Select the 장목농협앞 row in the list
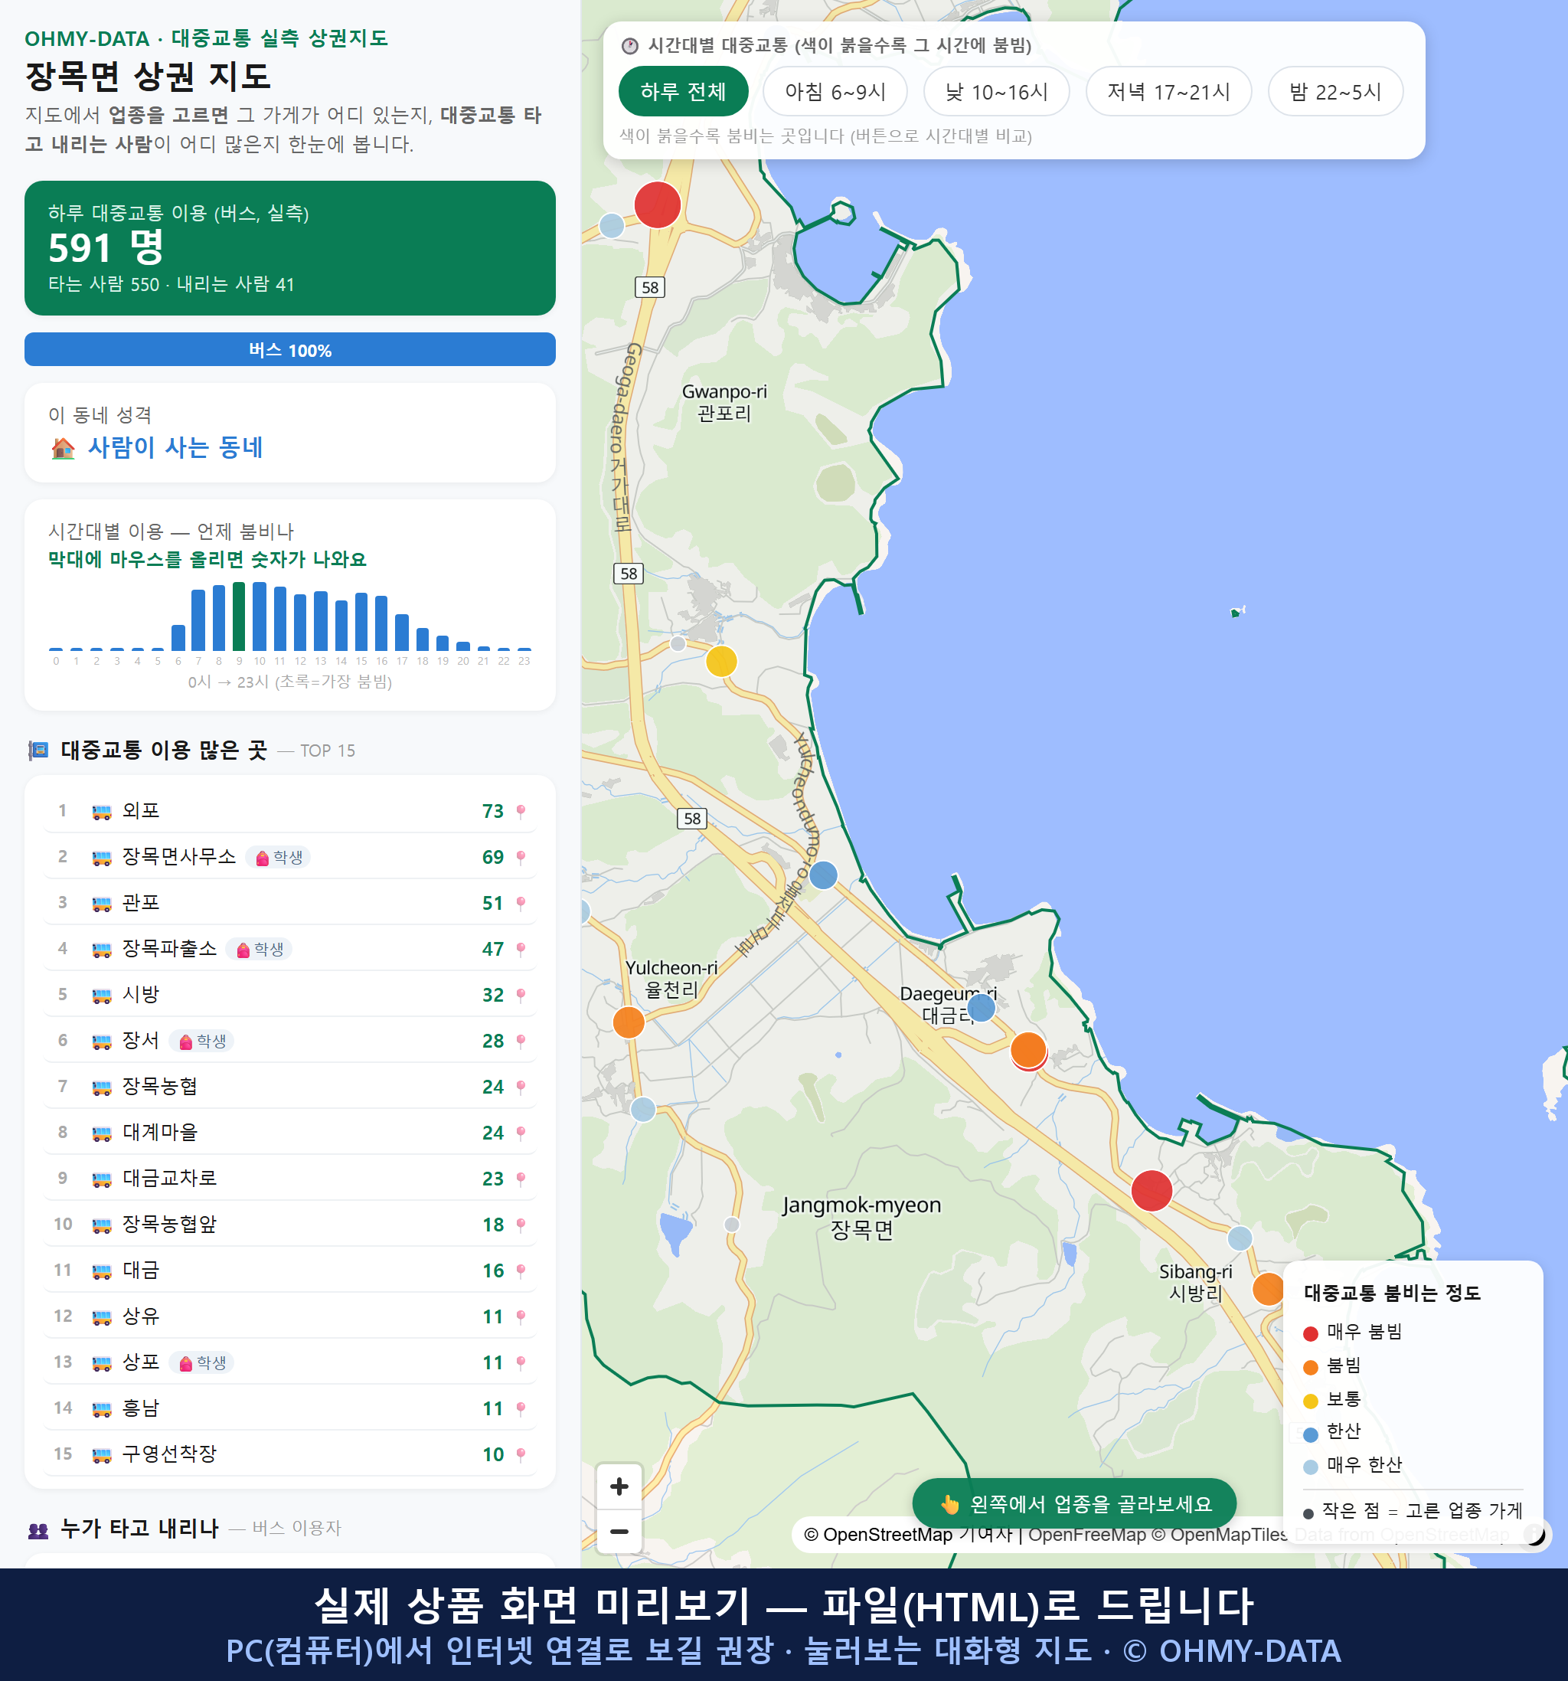 point(290,1225)
